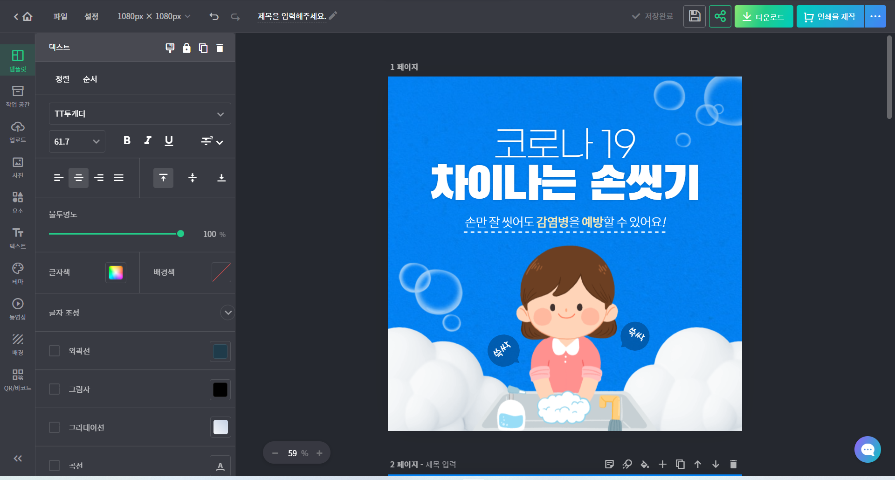Click the undo arrow
The image size is (895, 480).
(x=214, y=16)
